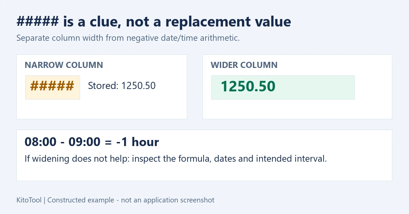Click 'Constructed example' footer note
409x214 pixels.
[81, 200]
